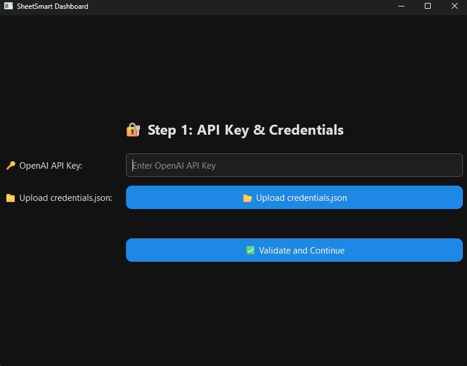This screenshot has height=366, width=467.
Task: Click the SheetSmart app icon in title bar
Action: coord(8,6)
